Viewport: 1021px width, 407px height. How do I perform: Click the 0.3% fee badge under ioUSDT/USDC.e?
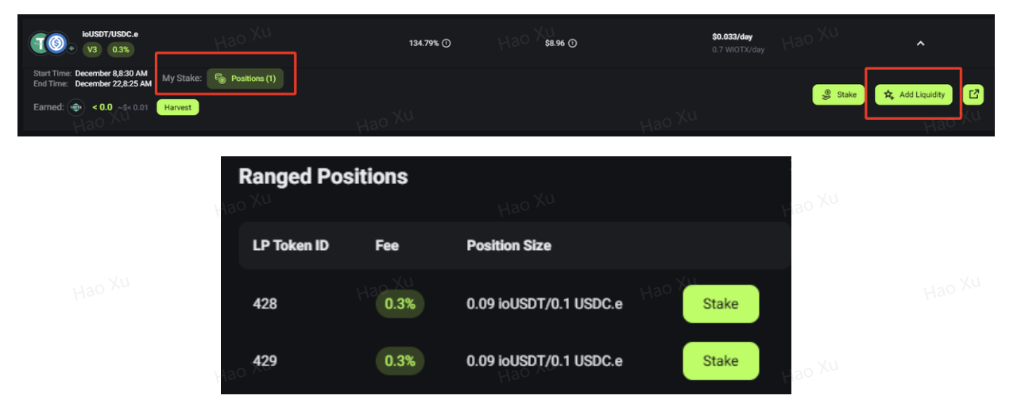point(121,49)
